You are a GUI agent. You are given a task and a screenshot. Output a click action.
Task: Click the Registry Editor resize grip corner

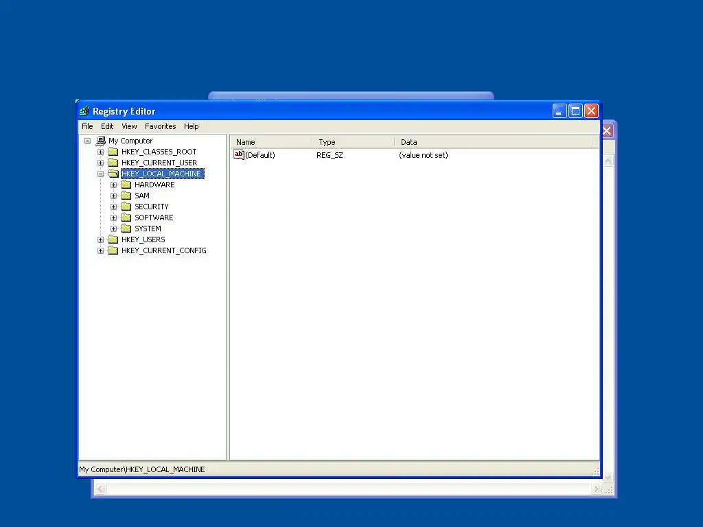(x=596, y=471)
